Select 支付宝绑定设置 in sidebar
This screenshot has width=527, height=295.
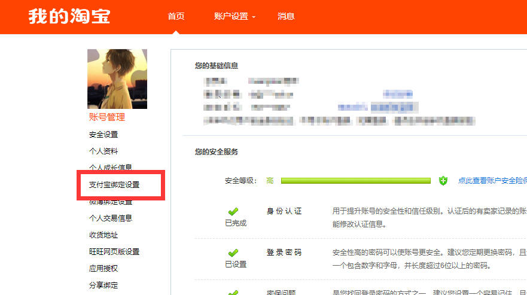[114, 185]
